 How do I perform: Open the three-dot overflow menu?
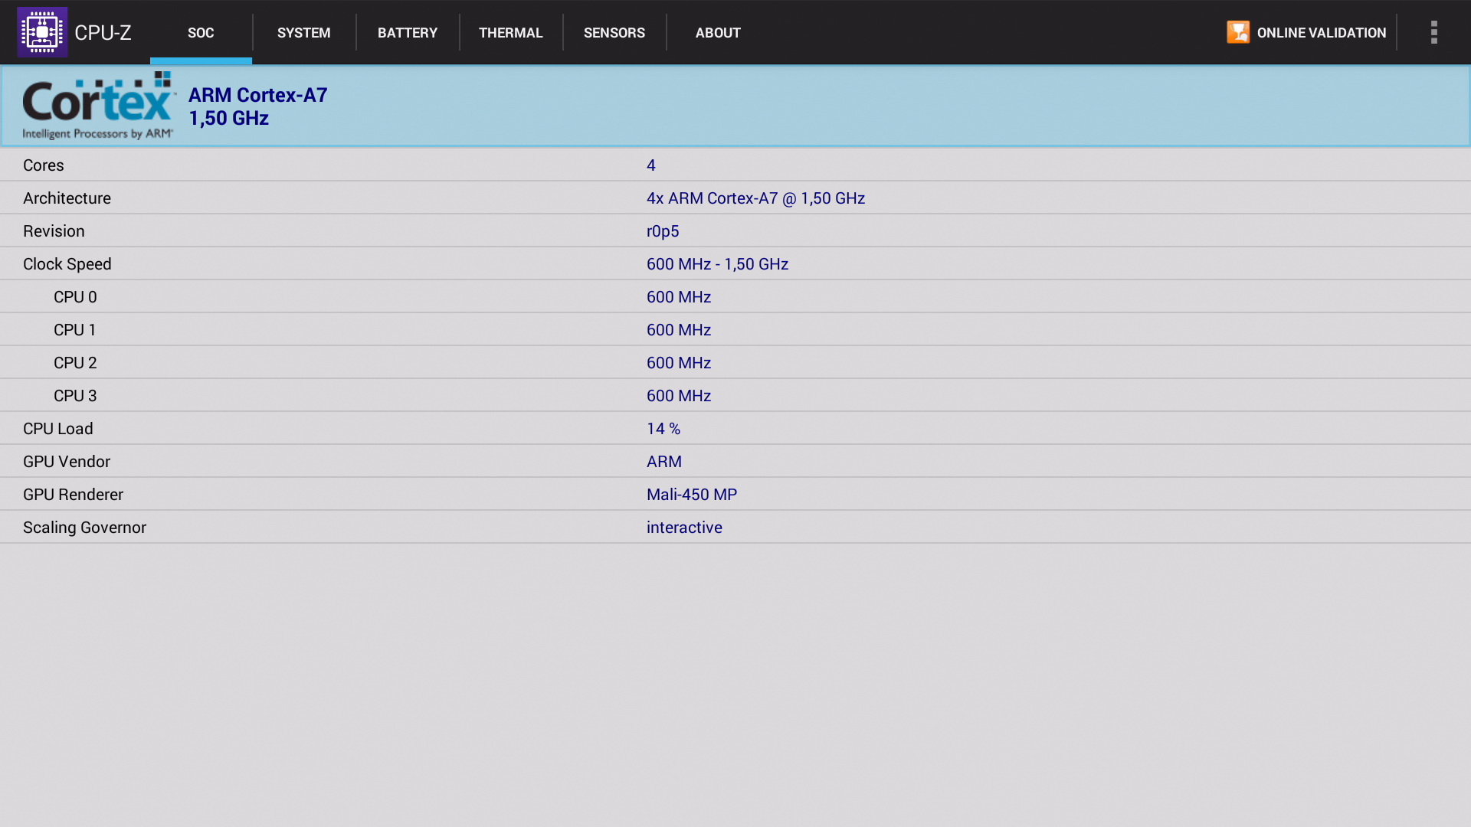pos(1433,32)
